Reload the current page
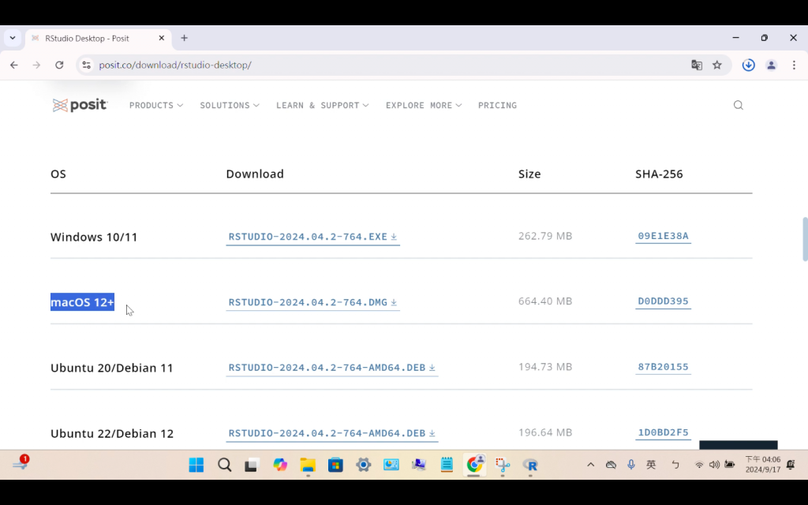Screen dimensions: 808x505 [x=59, y=65]
